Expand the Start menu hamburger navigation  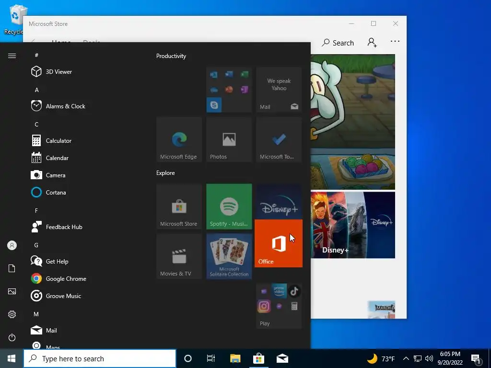(x=12, y=56)
